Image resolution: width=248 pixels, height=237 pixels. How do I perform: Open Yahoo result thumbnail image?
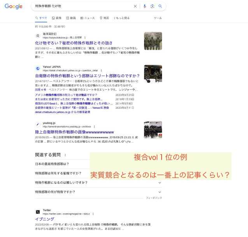[153, 74]
